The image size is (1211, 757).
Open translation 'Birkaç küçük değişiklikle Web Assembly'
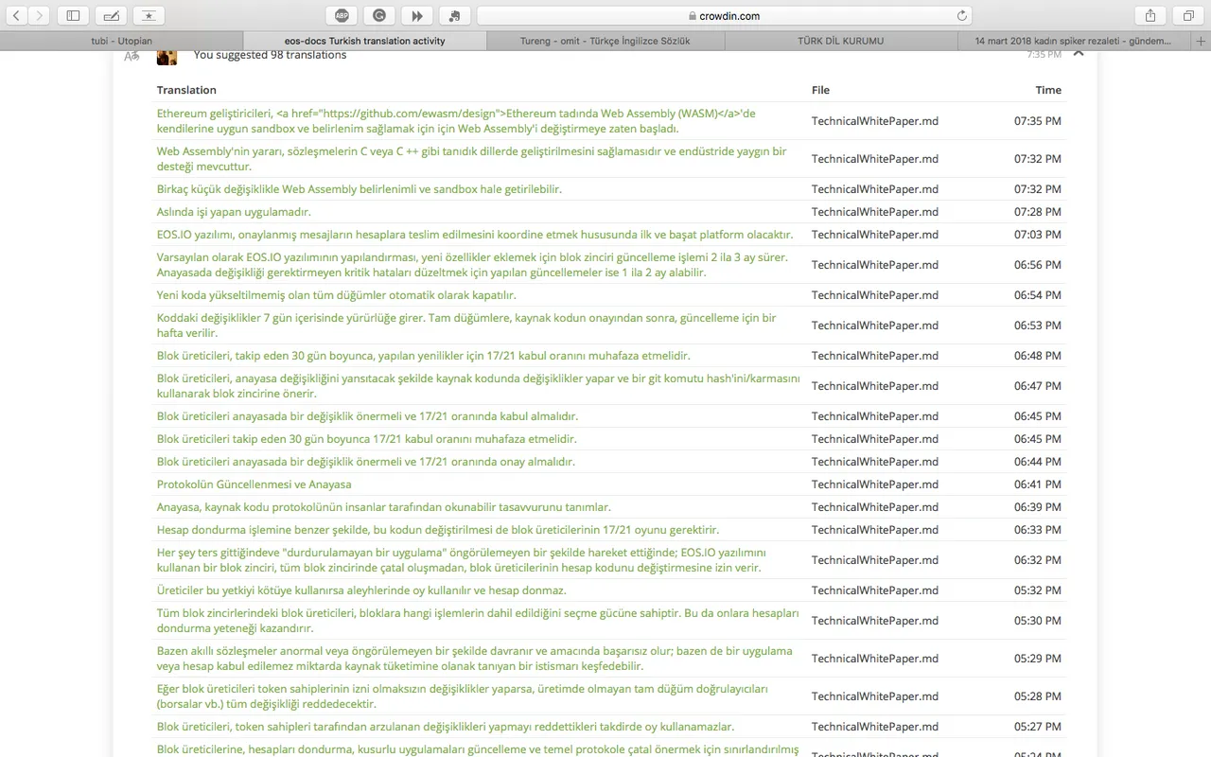[x=360, y=189]
